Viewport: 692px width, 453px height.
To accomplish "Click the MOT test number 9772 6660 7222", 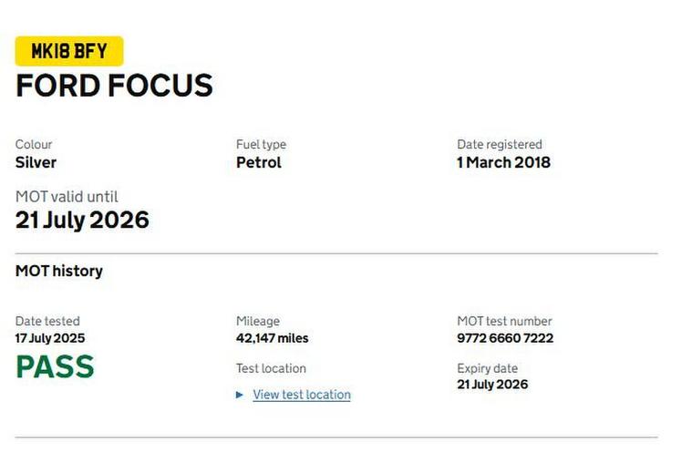I will pos(504,338).
